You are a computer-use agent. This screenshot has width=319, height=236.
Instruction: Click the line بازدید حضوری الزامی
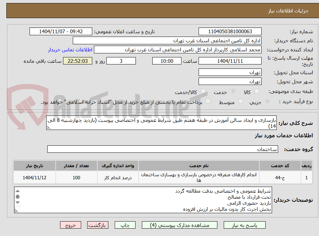(249, 203)
